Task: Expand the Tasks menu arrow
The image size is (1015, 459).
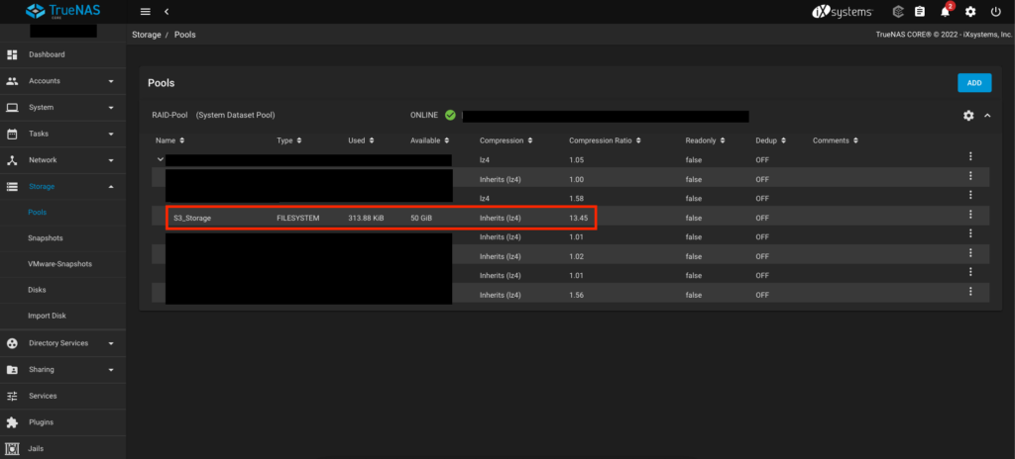Action: click(x=111, y=134)
